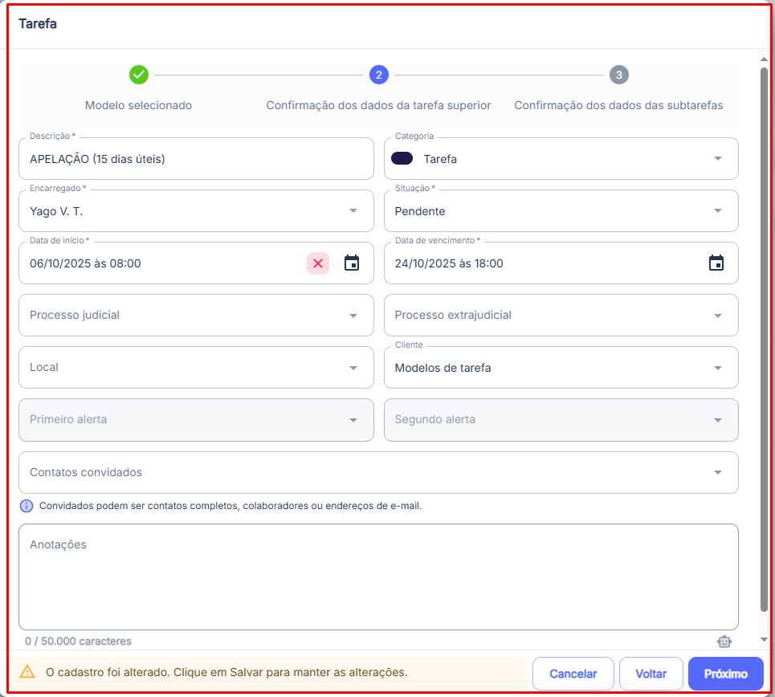This screenshot has height=697, width=775.
Task: Select step 3 circle in the wizard
Action: 619,75
